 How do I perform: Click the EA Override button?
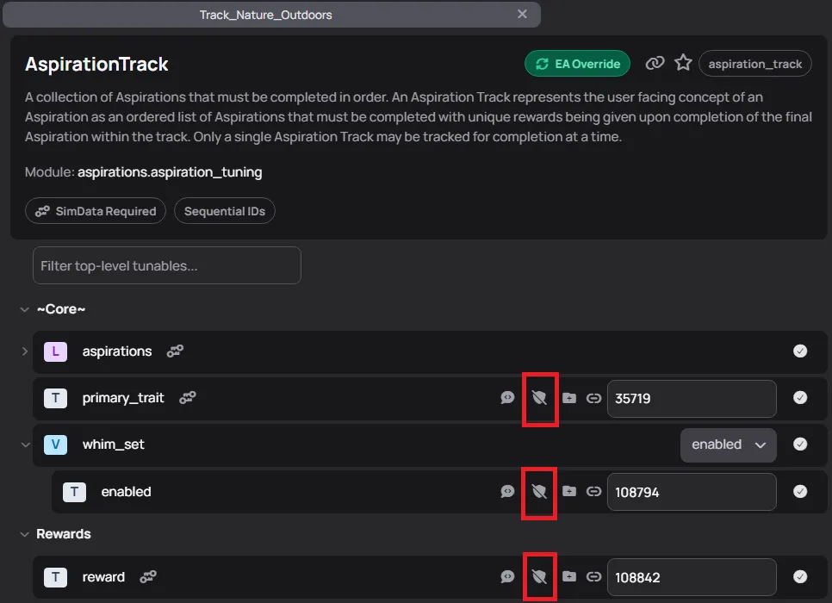tap(577, 64)
